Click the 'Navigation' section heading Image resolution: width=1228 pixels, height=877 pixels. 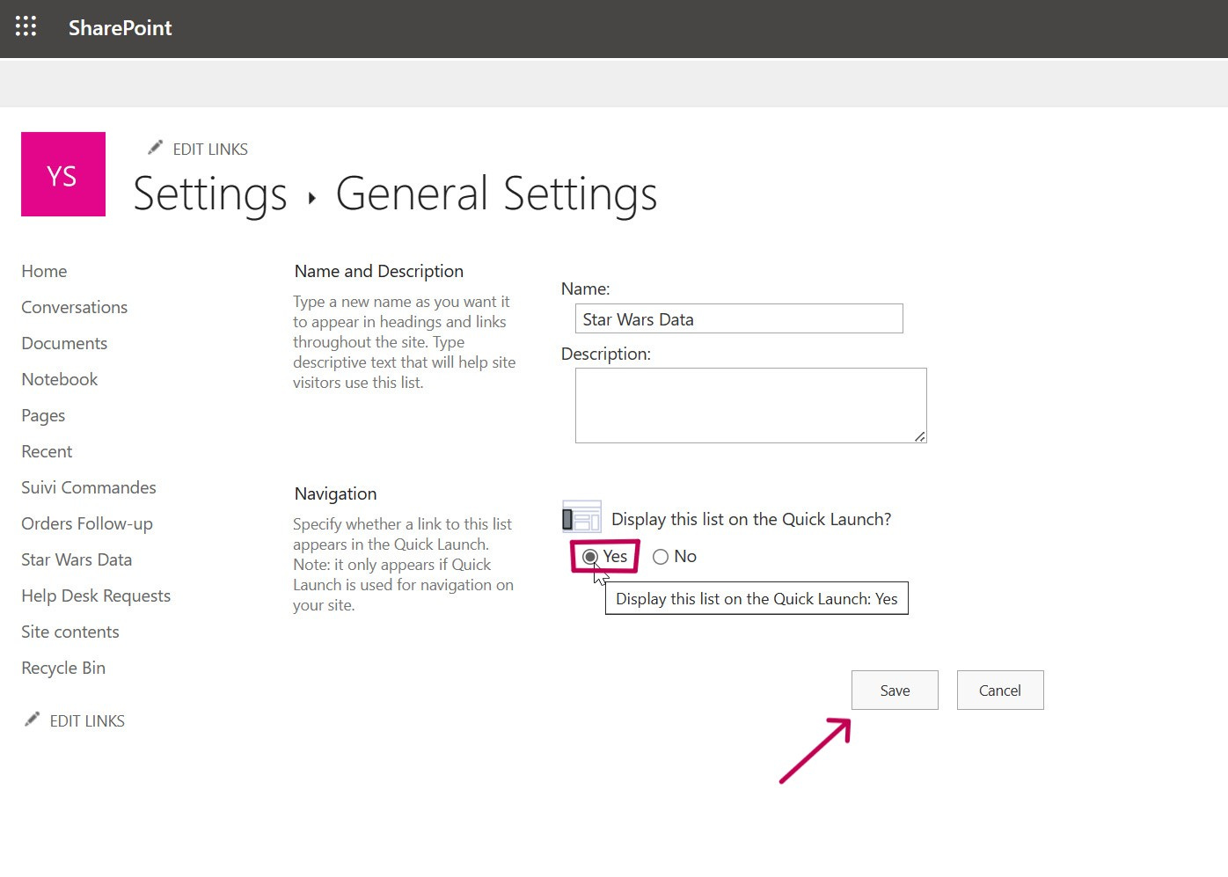pyautogui.click(x=336, y=493)
